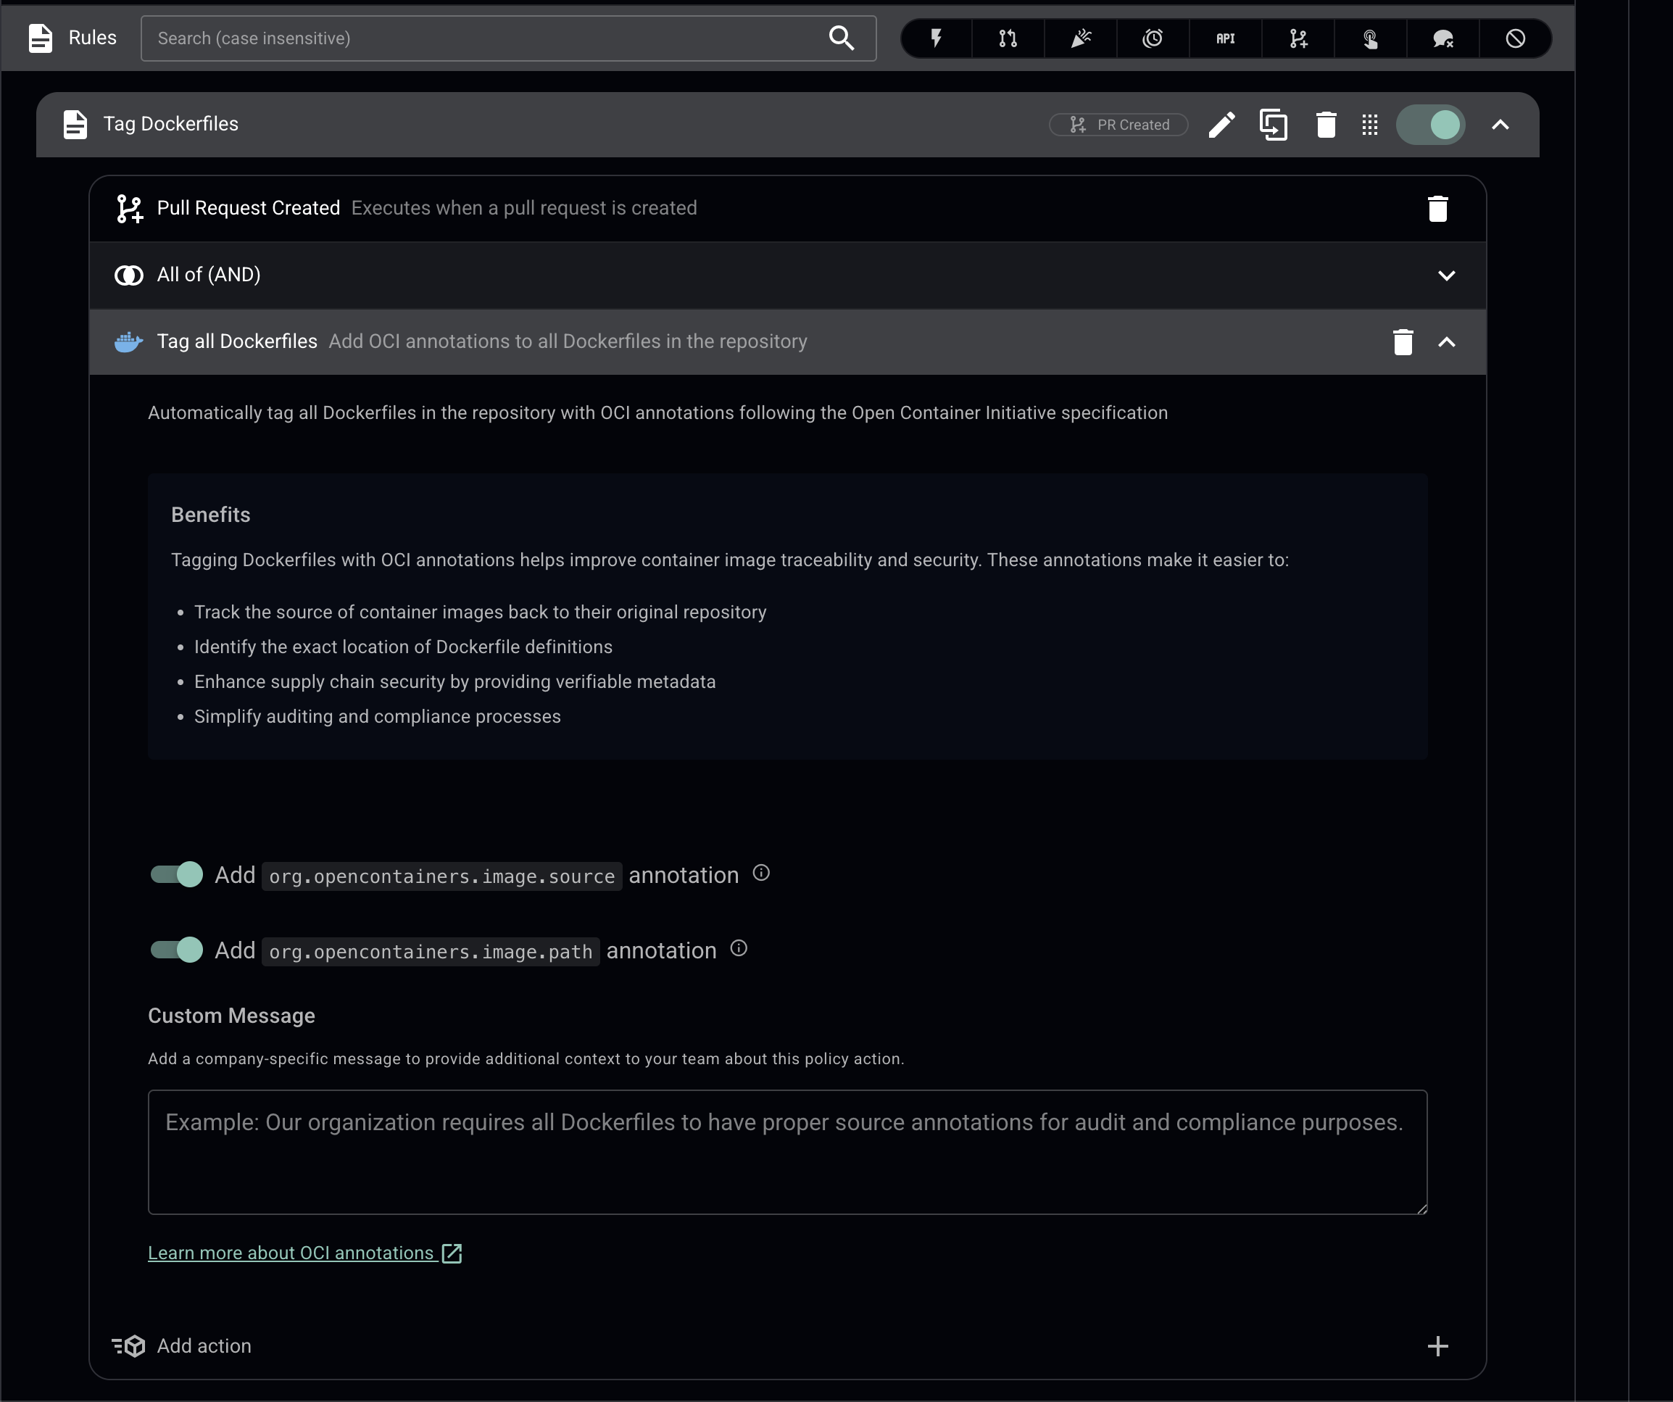Viewport: 1673px width, 1402px height.
Task: Collapse the Tag all Dockerfiles action
Action: point(1446,341)
